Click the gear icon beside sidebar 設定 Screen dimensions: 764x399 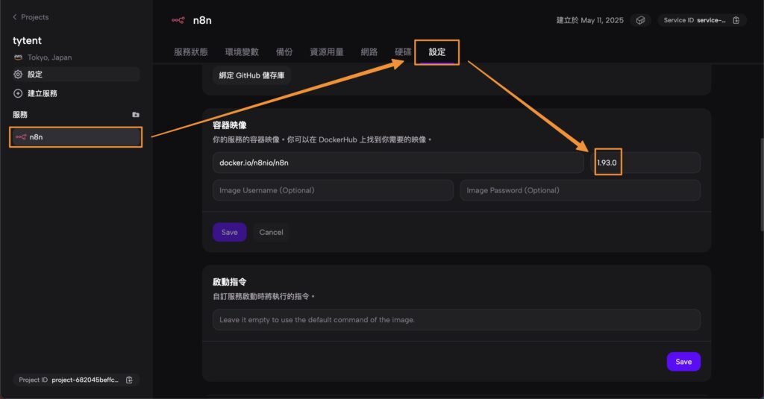[x=18, y=74]
